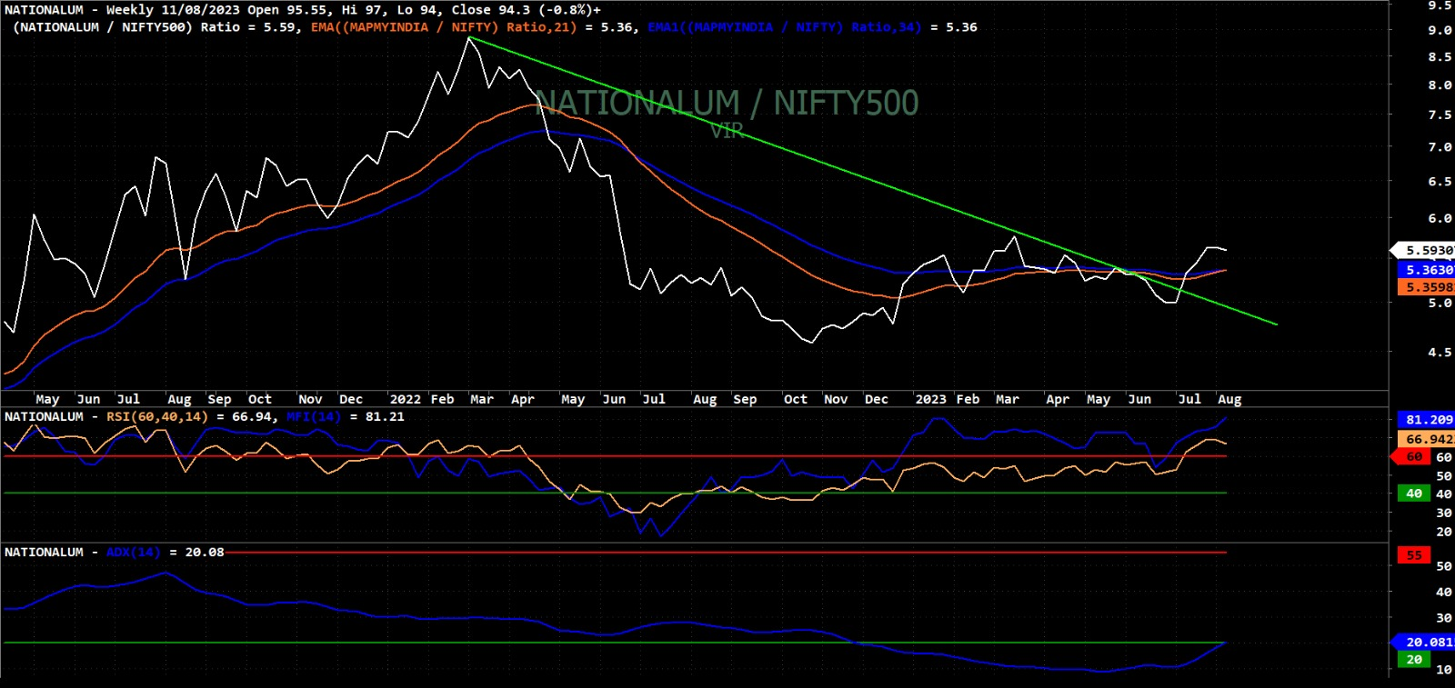Click the 40 label on ADX panel axis
This screenshot has height=688, width=1455.
(1444, 593)
